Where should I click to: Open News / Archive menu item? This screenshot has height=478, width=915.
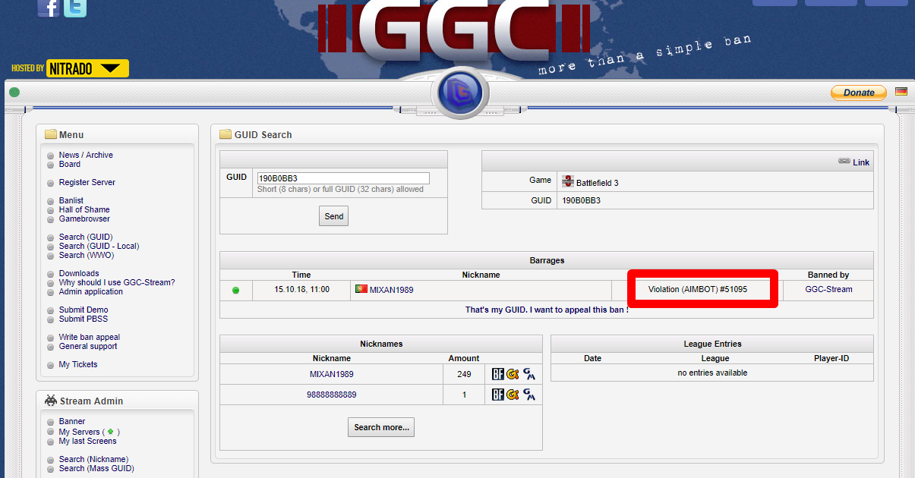[86, 155]
